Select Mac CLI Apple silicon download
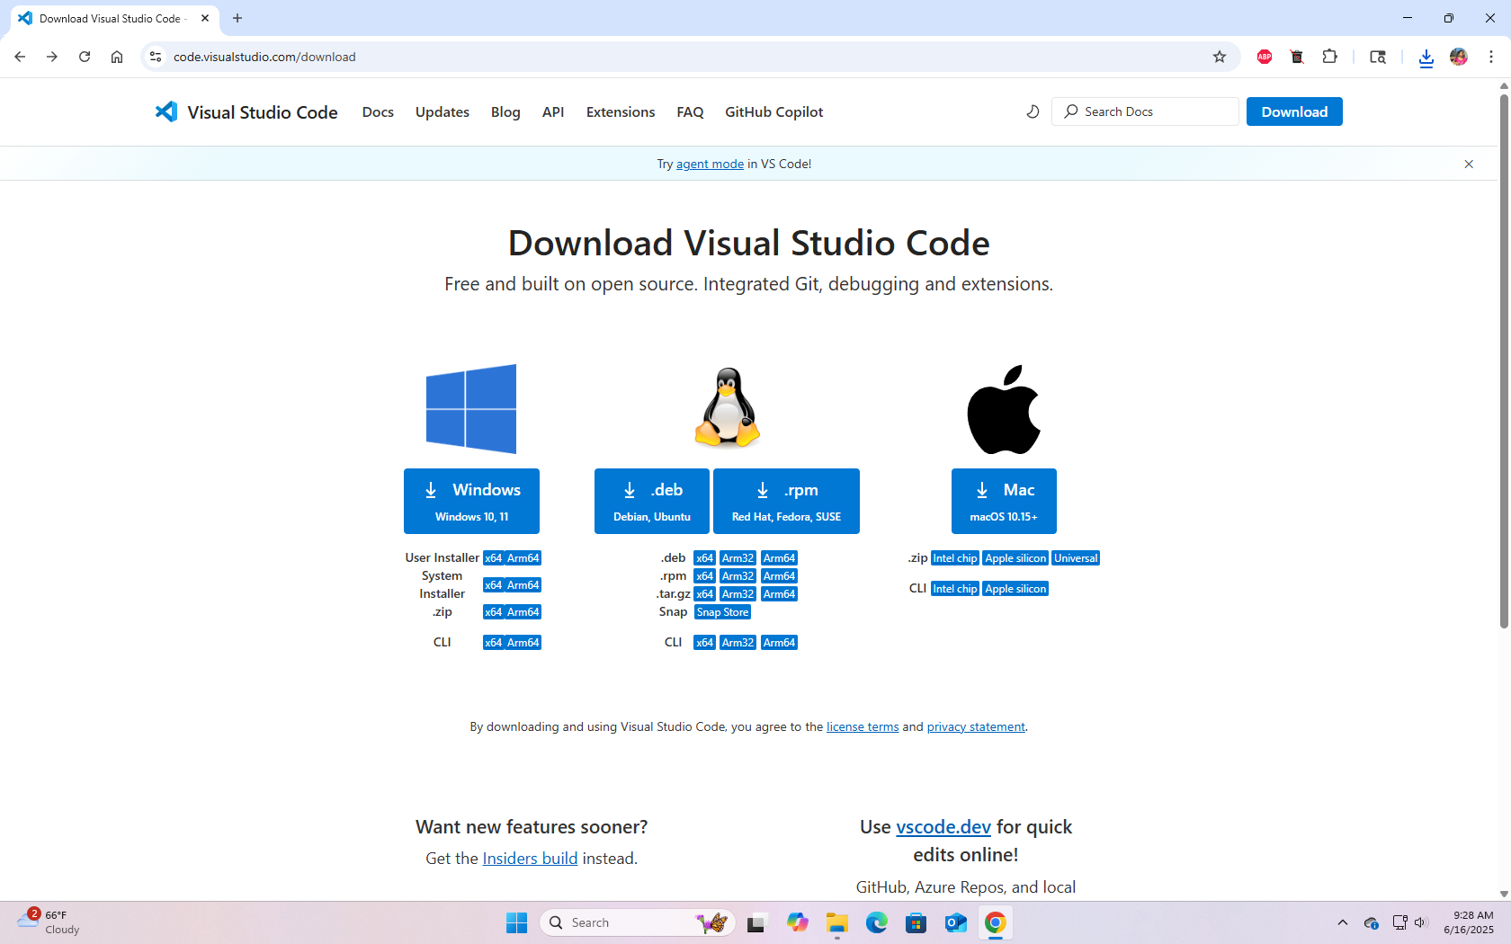 pos(1015,589)
